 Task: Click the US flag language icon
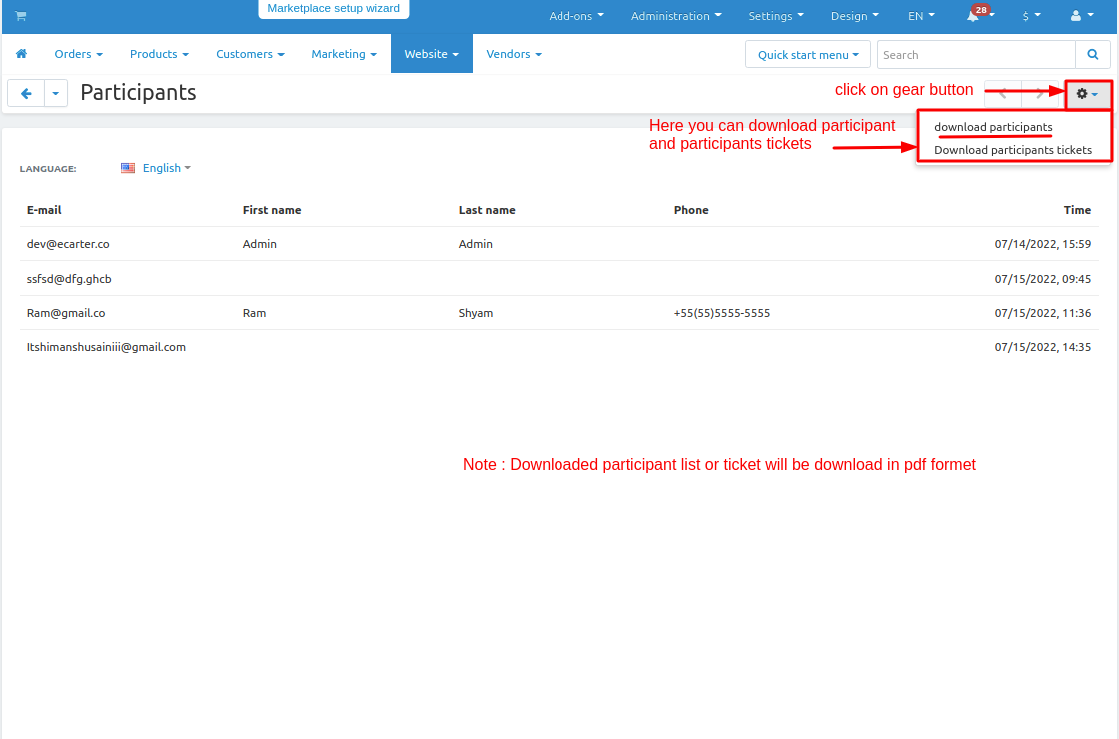[128, 168]
